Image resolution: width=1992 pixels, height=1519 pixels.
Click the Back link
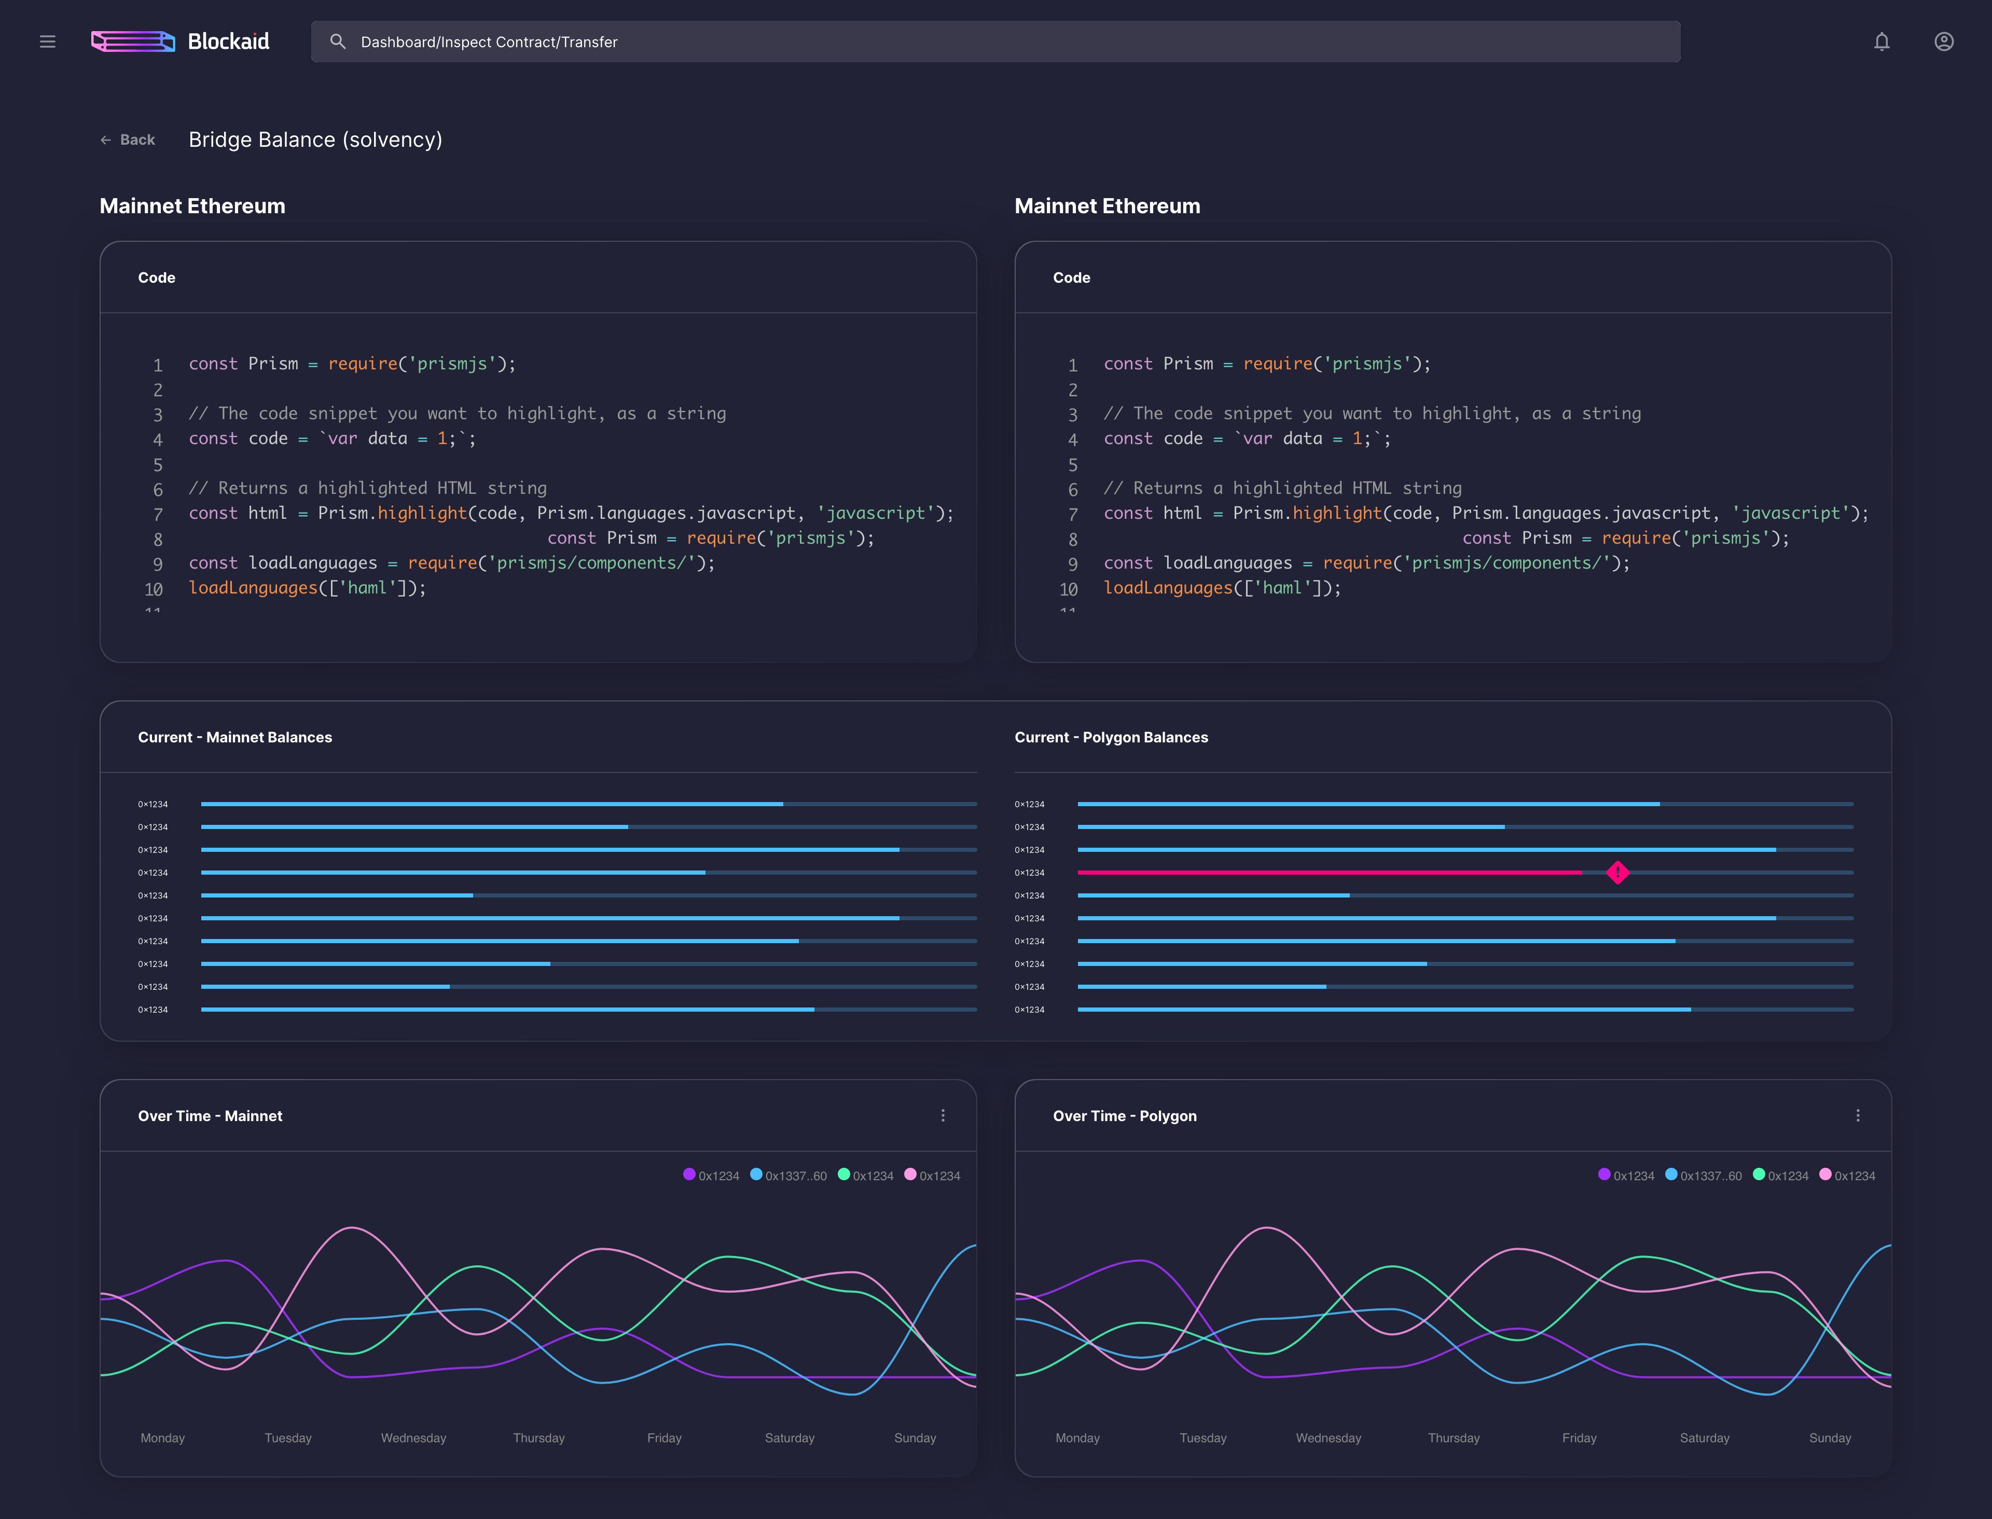137,140
